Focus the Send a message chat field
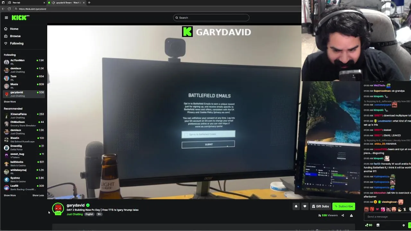 [387, 217]
